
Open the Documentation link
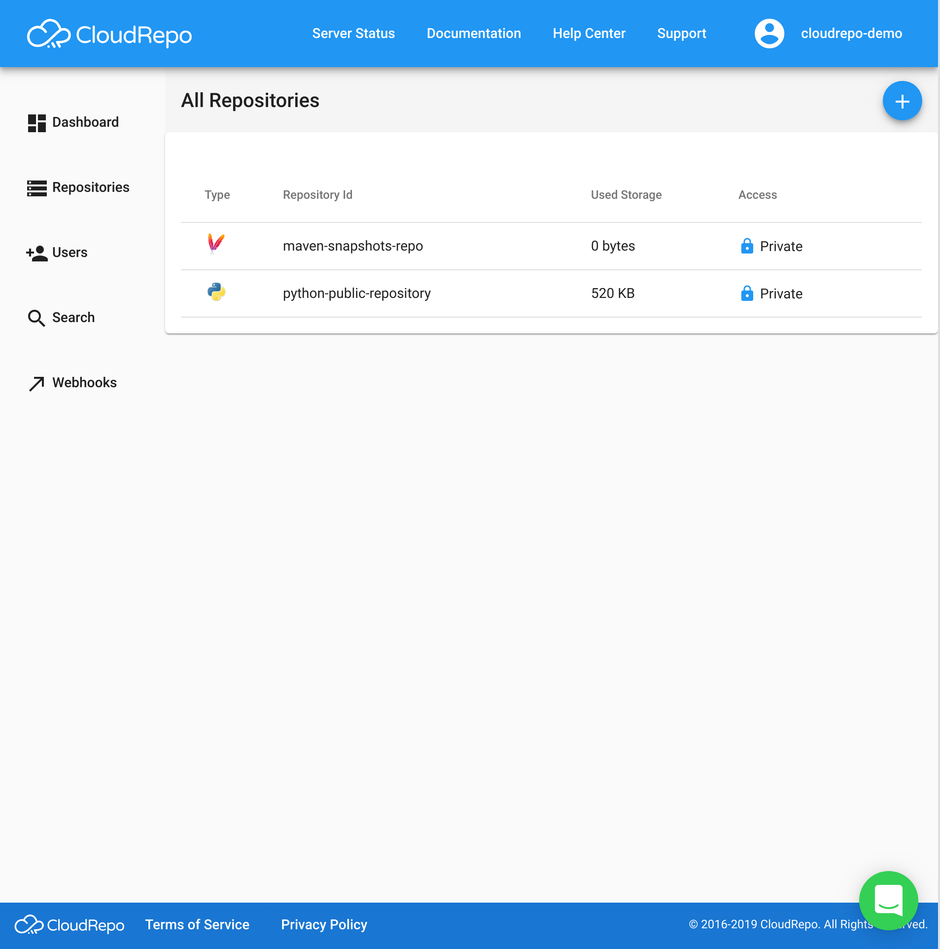point(474,34)
